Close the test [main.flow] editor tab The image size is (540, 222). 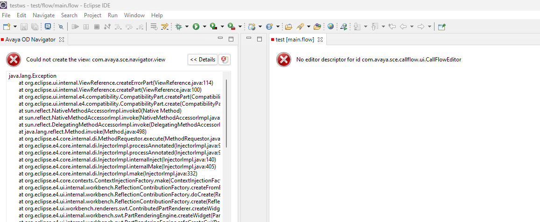pos(320,40)
